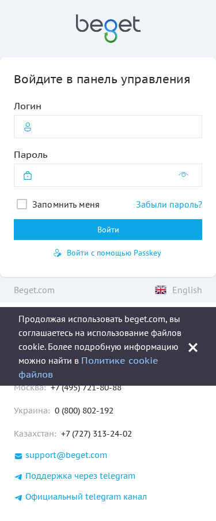Open the Beget.com footer link
The width and height of the screenshot is (216, 521).
(x=34, y=290)
